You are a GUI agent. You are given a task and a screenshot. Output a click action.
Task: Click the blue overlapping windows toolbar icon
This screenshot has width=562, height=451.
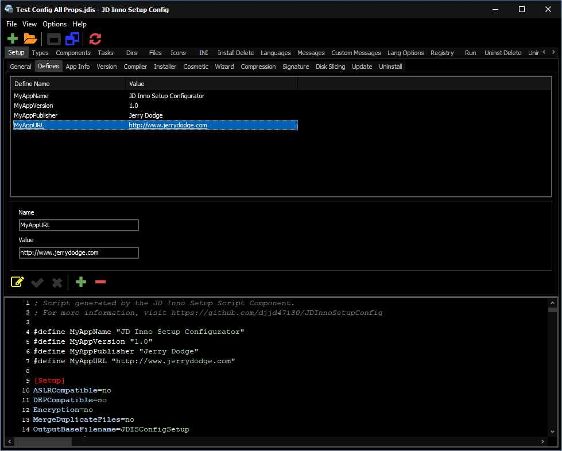(x=72, y=39)
